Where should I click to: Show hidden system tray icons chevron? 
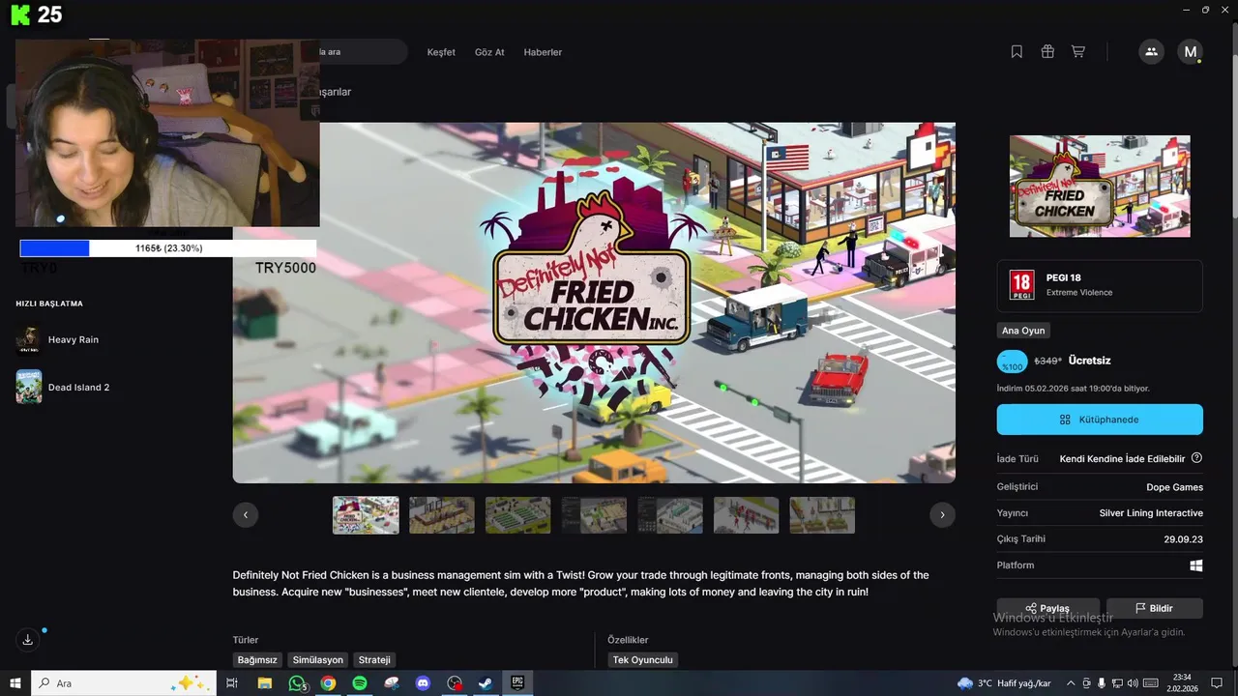[x=1071, y=683]
